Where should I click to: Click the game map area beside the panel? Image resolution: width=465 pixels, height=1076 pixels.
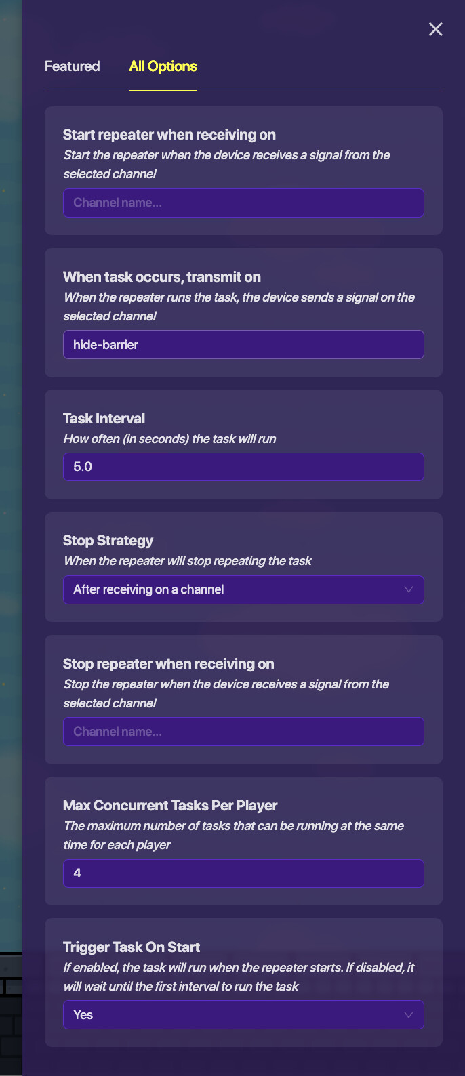click(10, 474)
